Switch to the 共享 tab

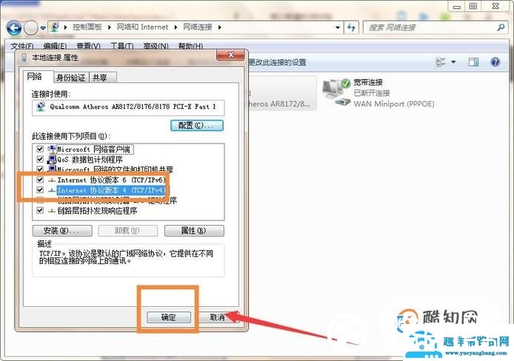(x=100, y=78)
